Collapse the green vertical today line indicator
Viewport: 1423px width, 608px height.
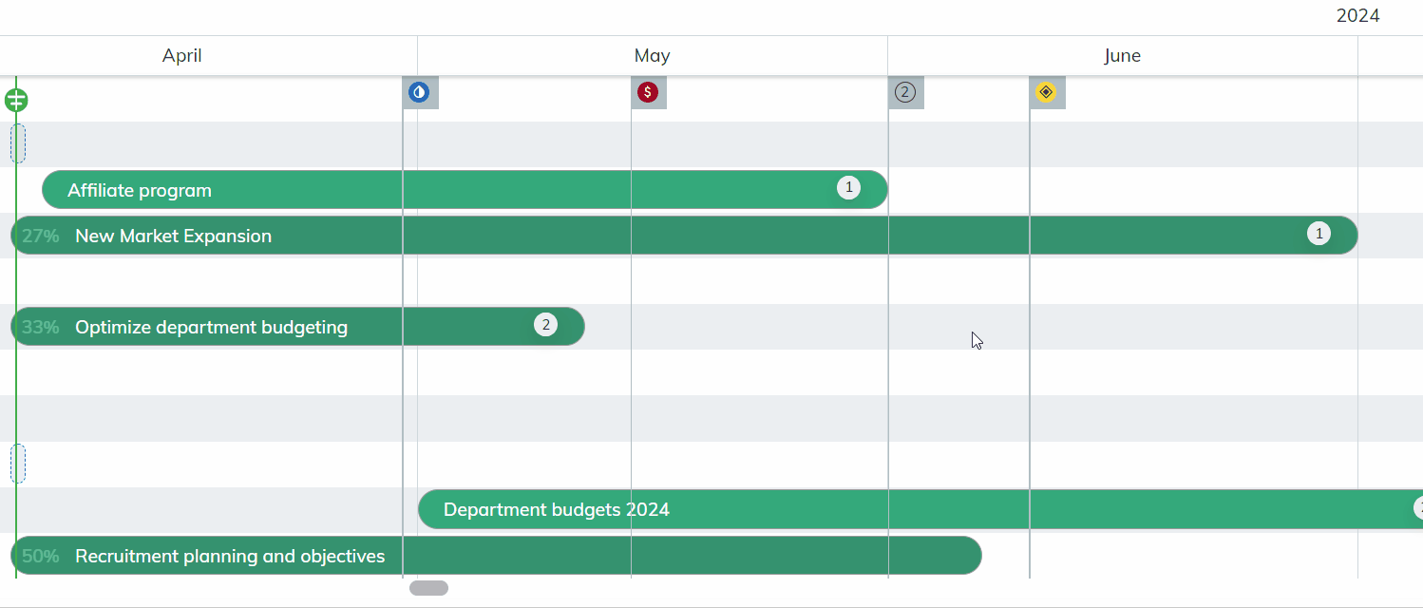pos(15,98)
